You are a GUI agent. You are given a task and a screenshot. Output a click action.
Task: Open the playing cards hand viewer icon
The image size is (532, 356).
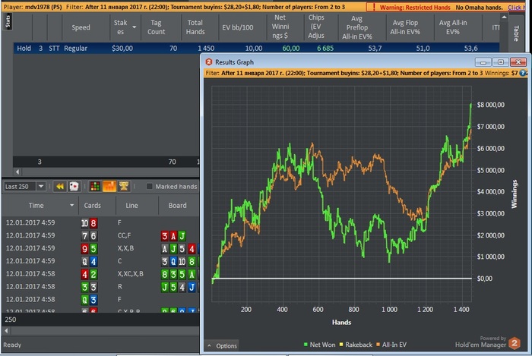tap(74, 186)
